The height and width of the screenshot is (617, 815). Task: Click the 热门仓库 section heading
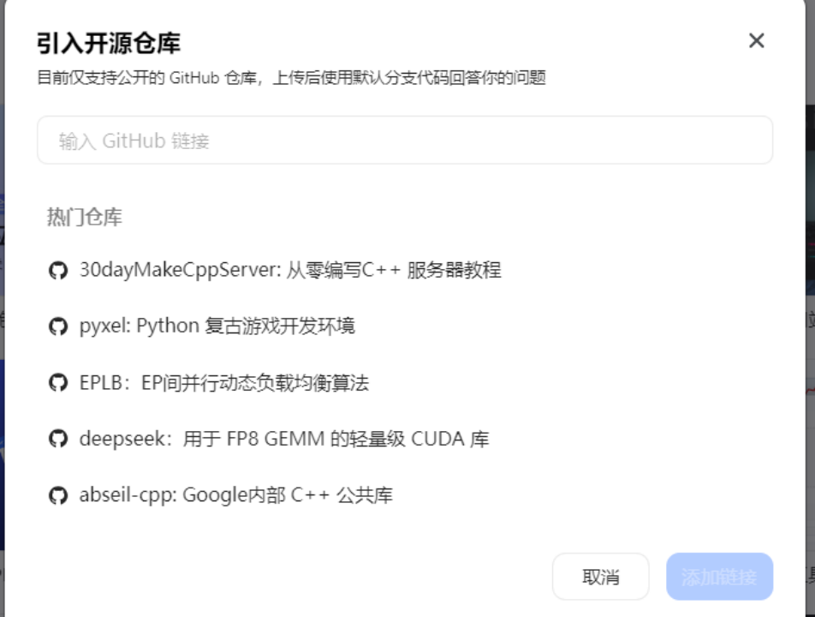pyautogui.click(x=84, y=218)
